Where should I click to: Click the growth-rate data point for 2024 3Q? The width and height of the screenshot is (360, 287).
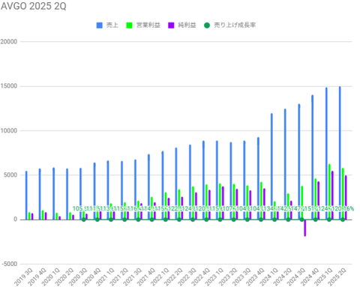pos(301,220)
